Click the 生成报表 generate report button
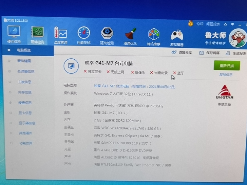The height and width of the screenshot is (185, 247). click(236, 53)
